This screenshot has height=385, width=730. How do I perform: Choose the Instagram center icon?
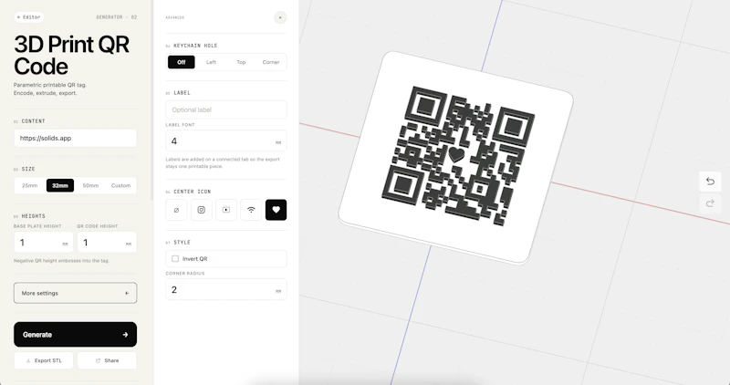click(201, 210)
